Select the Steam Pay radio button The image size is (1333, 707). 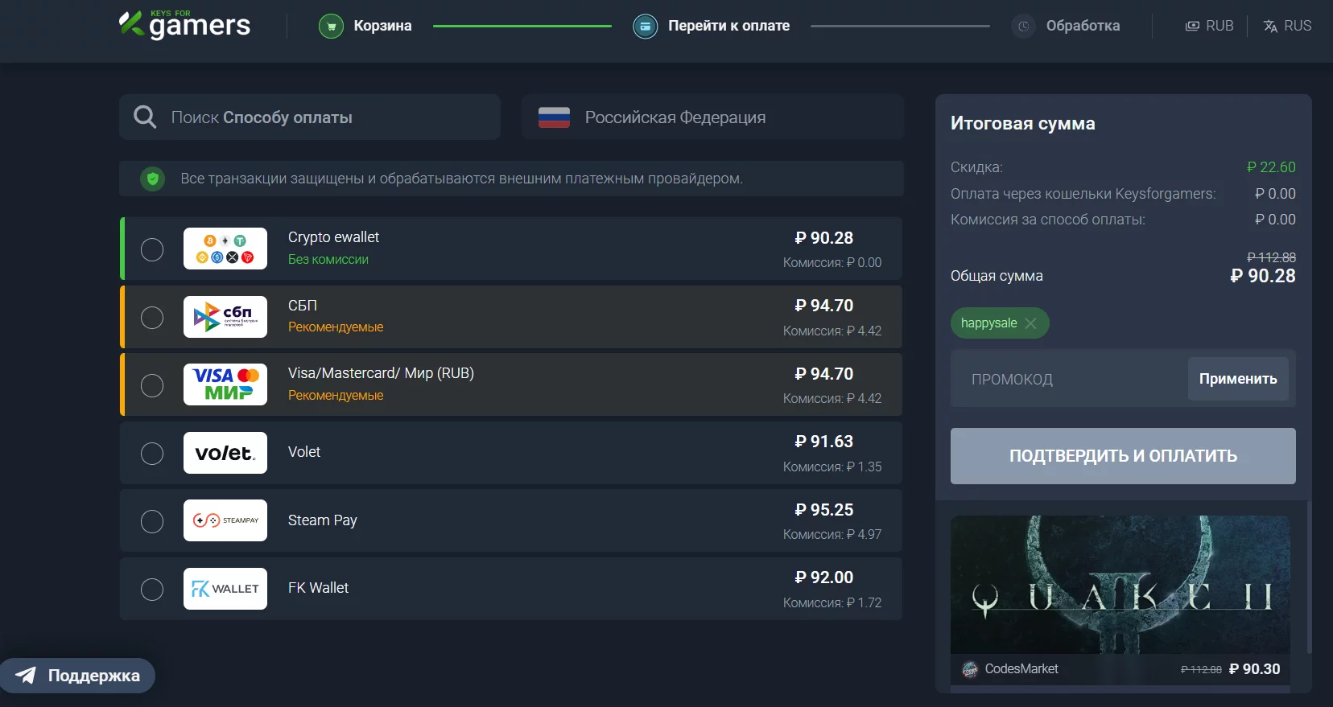tap(152, 521)
